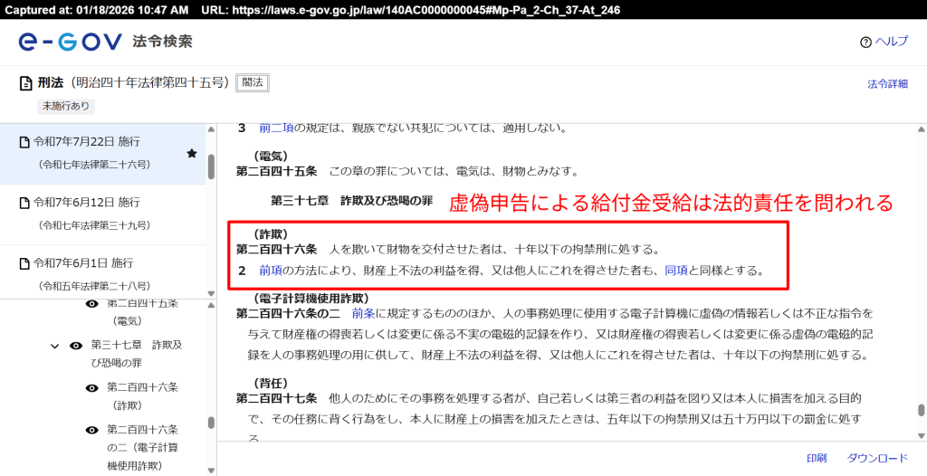The image size is (927, 476).
Task: Click the table-of-contents scrollbar thumb
Action: [x=211, y=423]
